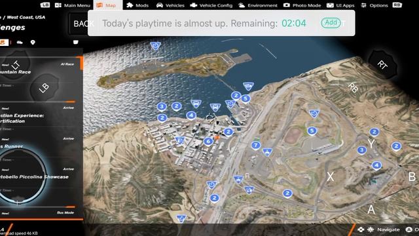Tap the on-screen LB touch button on panel

tap(44, 88)
